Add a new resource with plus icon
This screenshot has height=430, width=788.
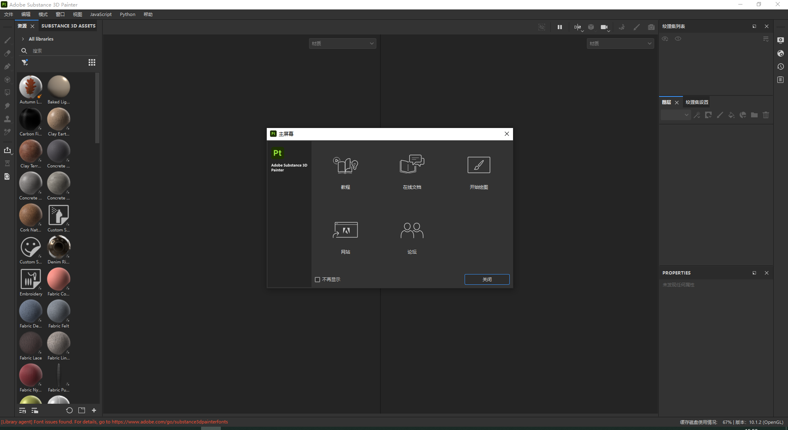tap(94, 410)
